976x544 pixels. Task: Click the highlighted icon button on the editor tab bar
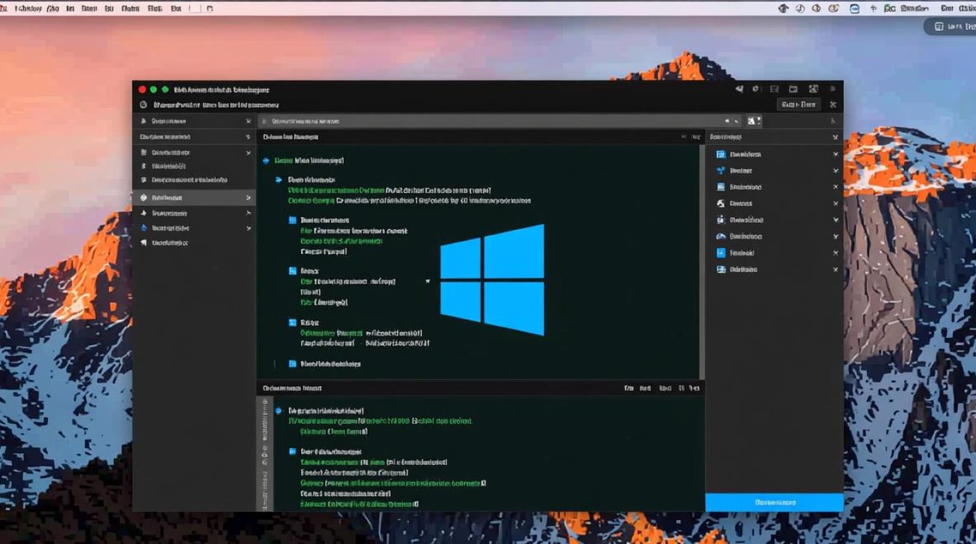click(755, 121)
